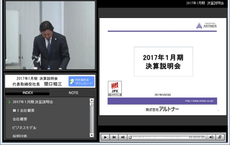
Task: Switch layout with the window swap icon
Action: 220,137
